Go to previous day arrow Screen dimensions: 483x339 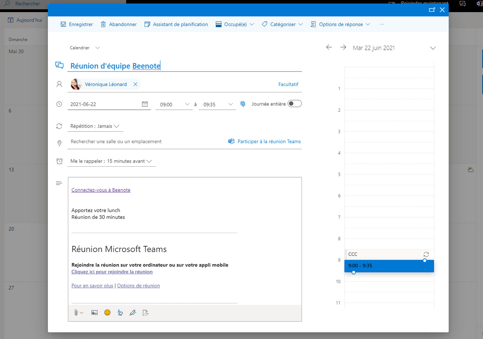pos(329,47)
